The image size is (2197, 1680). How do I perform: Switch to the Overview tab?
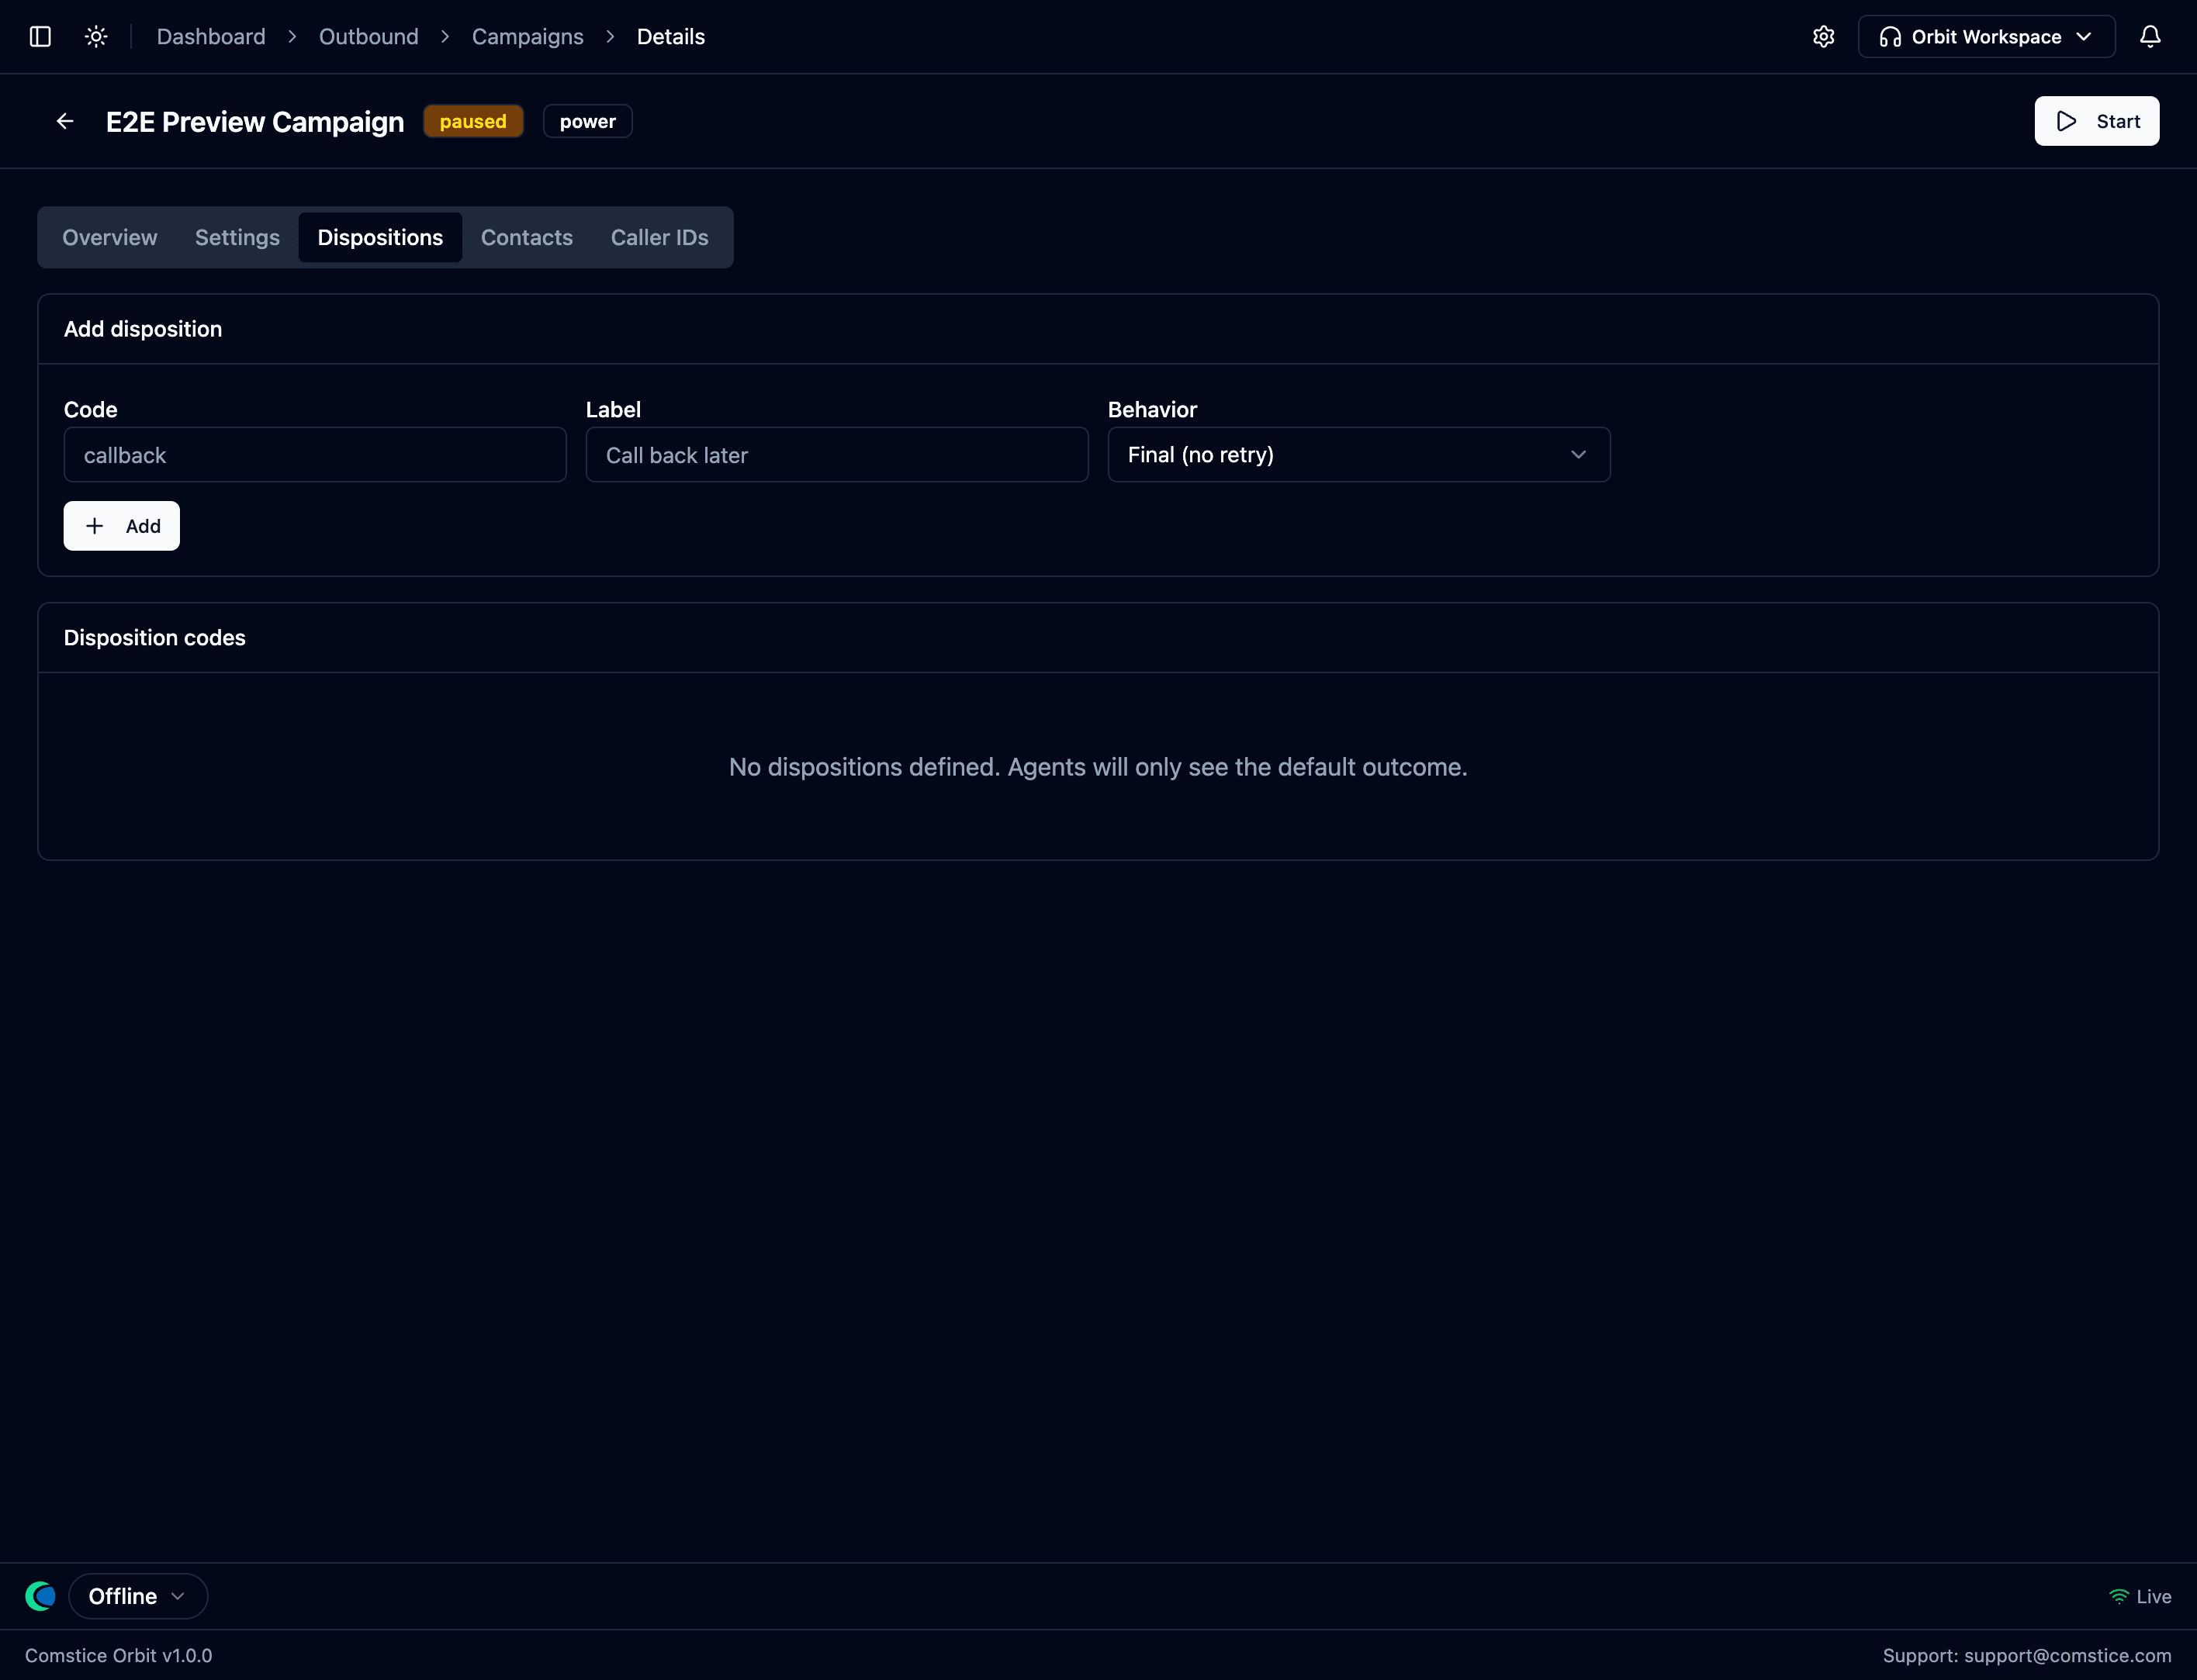point(110,237)
